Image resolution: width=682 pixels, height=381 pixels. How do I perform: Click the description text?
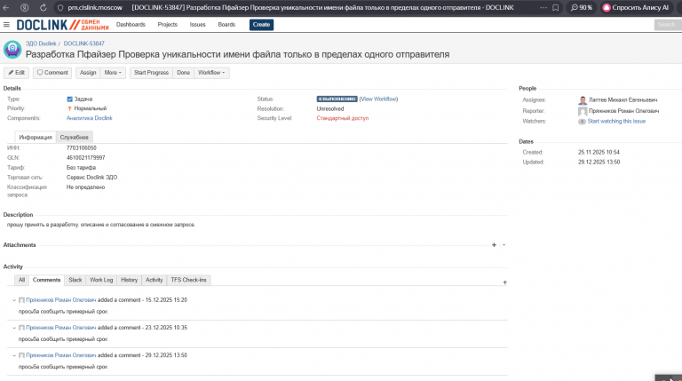coord(101,225)
